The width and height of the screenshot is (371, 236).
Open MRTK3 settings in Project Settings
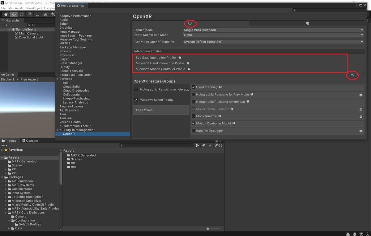[65, 43]
